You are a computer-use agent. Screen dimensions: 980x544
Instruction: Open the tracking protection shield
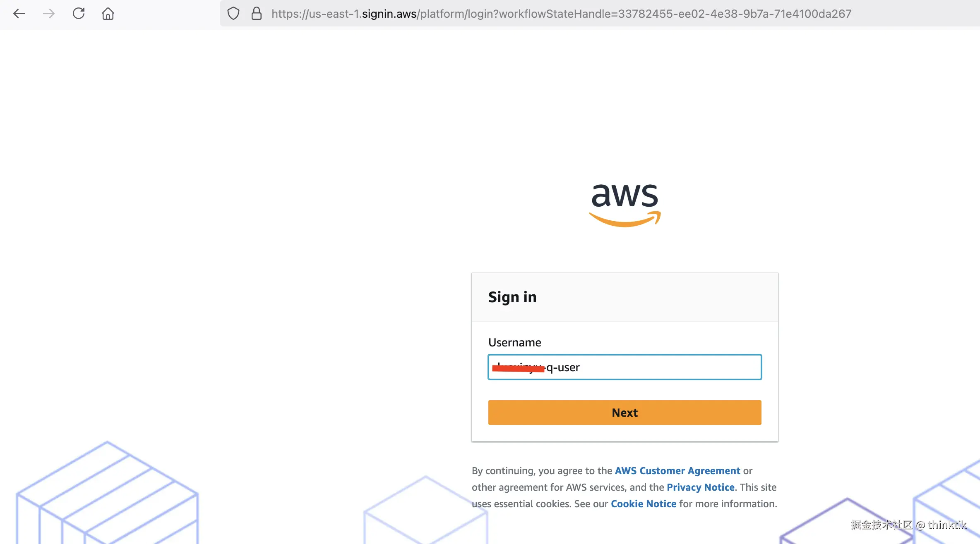click(x=233, y=14)
